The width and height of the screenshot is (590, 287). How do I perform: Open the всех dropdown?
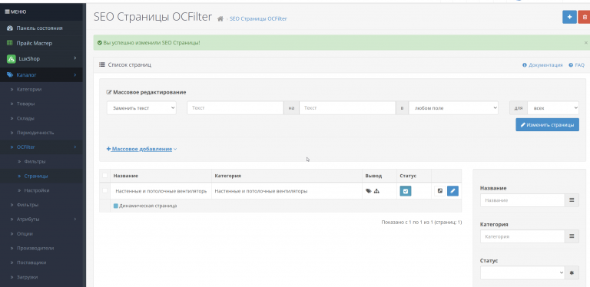553,107
